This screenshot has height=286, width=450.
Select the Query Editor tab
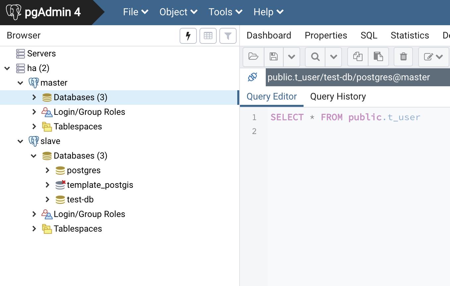272,97
